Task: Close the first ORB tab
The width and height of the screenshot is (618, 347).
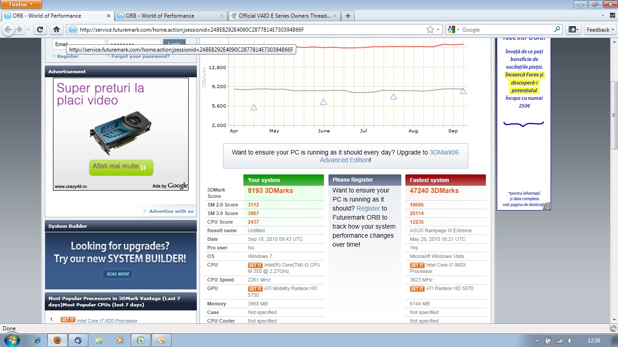Action: coord(108,15)
